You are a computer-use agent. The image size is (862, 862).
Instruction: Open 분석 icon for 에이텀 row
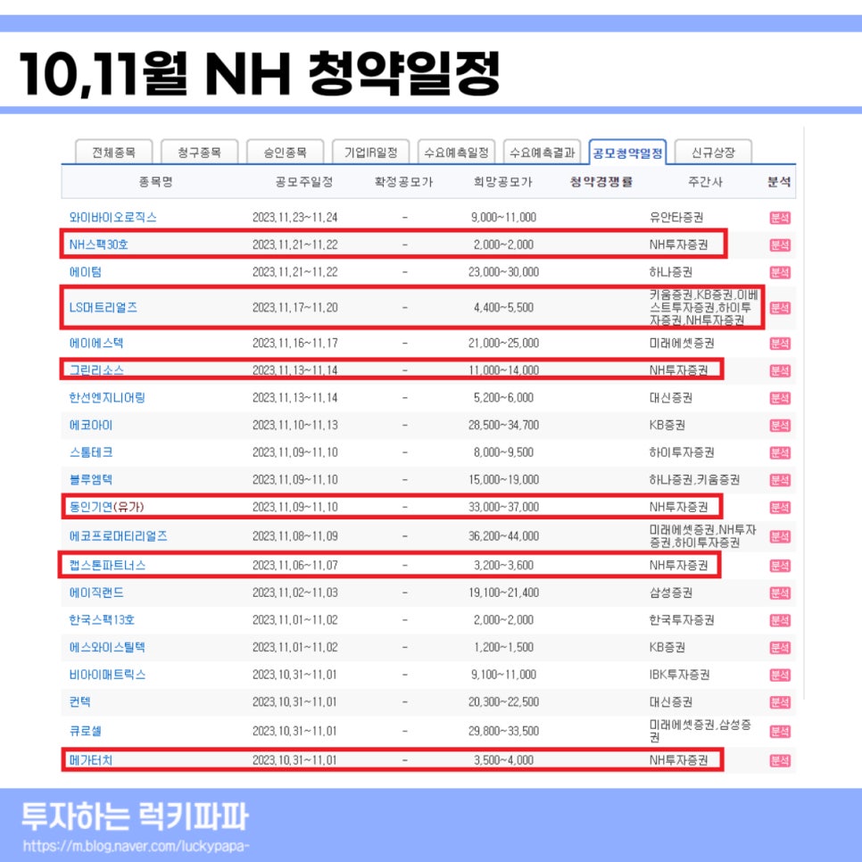point(780,273)
